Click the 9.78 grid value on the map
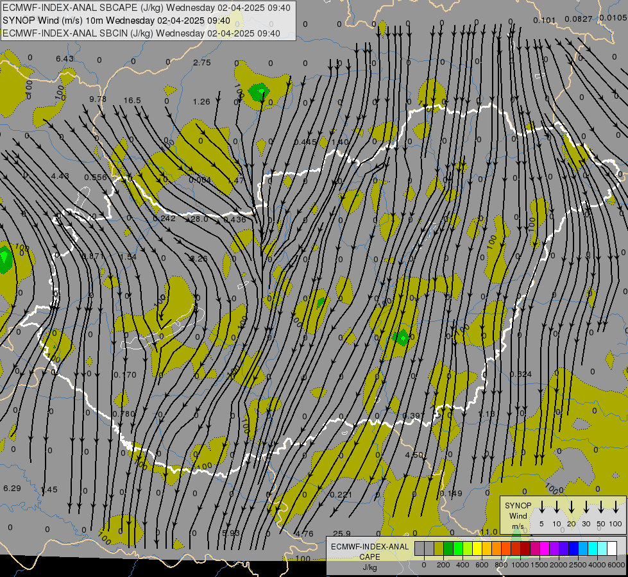Viewport: 628px width, 577px height. tap(98, 99)
